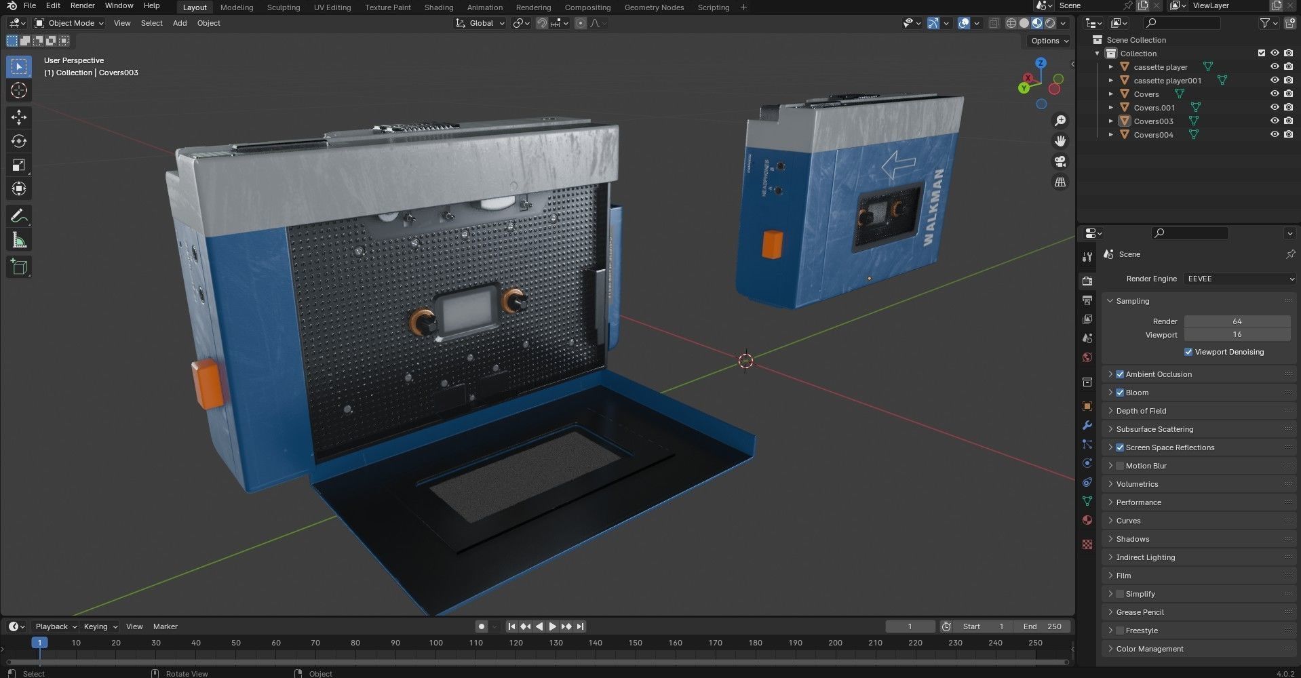Adjust the Viewport samples value field

[x=1237, y=335]
